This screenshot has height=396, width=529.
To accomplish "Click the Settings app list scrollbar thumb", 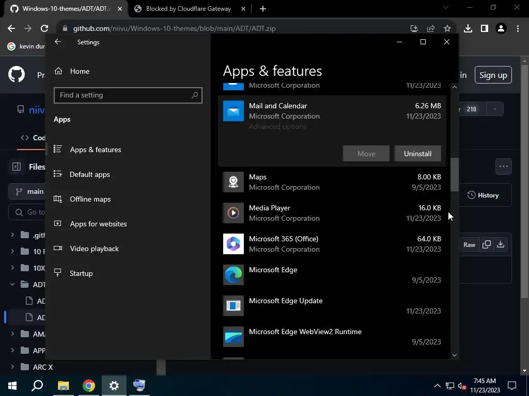I will [455, 174].
